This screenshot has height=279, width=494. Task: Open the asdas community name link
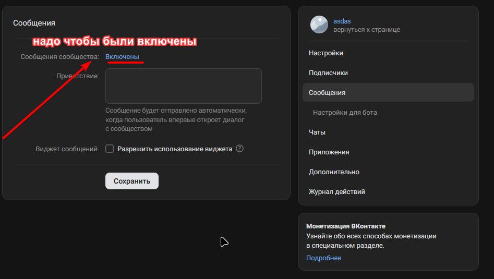point(342,21)
